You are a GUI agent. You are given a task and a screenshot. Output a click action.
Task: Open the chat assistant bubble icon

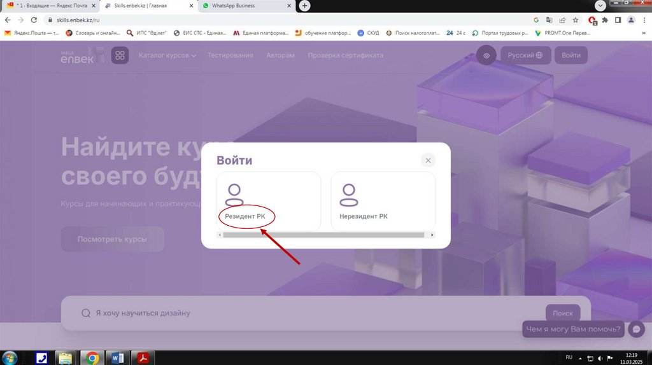pyautogui.click(x=636, y=329)
